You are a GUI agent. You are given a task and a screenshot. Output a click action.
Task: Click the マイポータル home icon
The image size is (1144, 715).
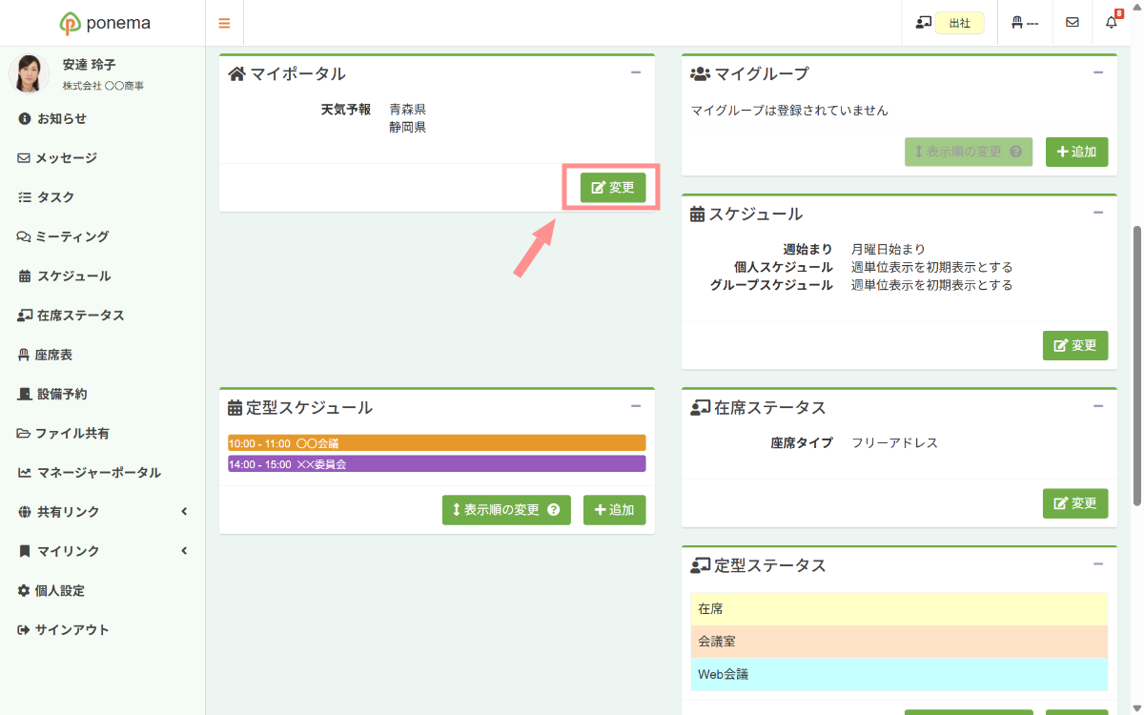tap(236, 73)
